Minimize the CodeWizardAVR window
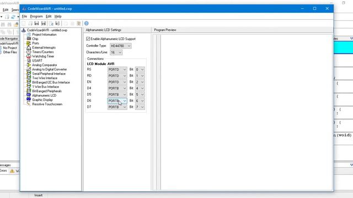 302,9
